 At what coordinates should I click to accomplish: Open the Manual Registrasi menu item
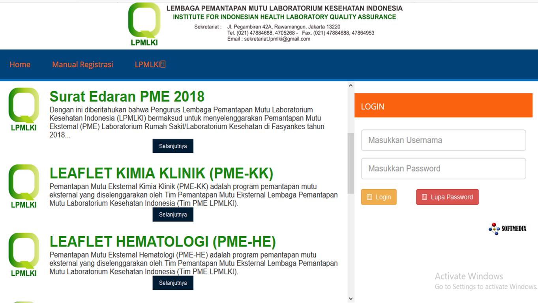tap(82, 64)
